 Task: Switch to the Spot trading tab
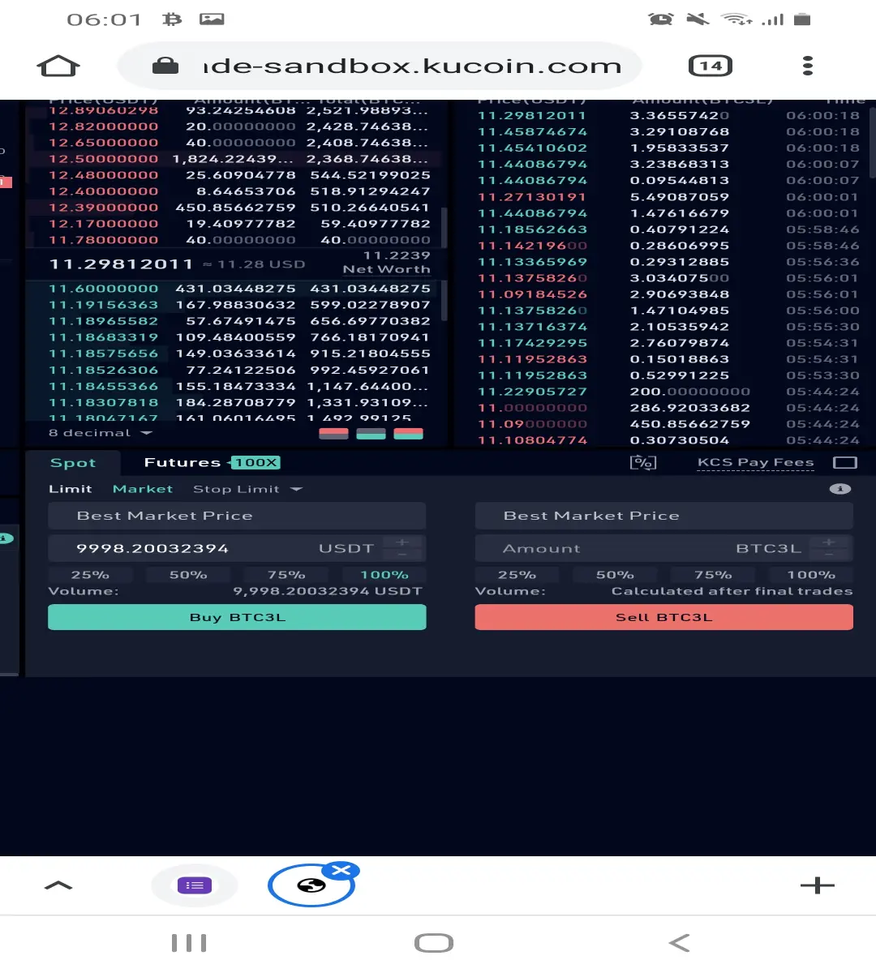click(73, 463)
